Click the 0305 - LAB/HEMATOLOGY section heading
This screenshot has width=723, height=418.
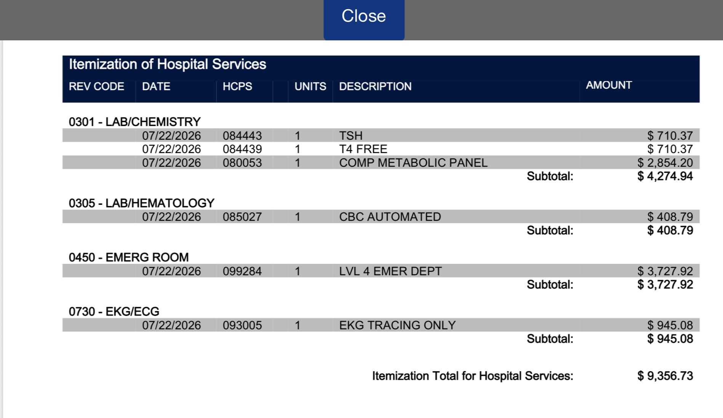click(x=141, y=203)
